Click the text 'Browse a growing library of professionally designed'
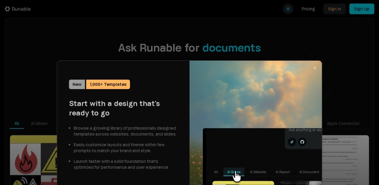The width and height of the screenshot is (379, 185). click(125, 128)
